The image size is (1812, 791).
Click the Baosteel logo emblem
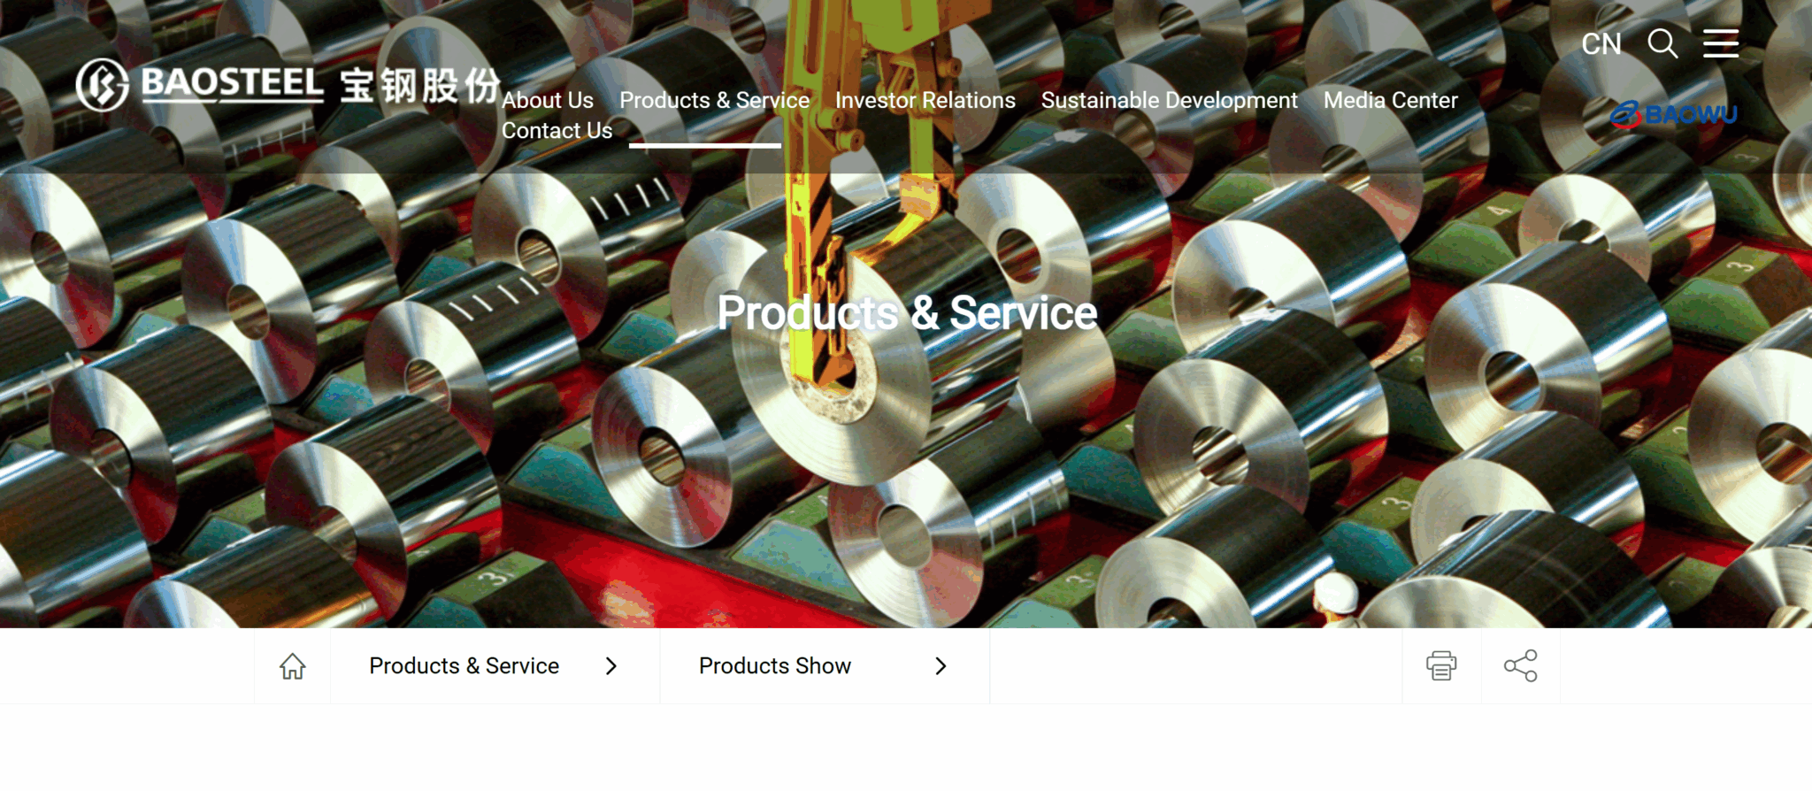pos(102,85)
